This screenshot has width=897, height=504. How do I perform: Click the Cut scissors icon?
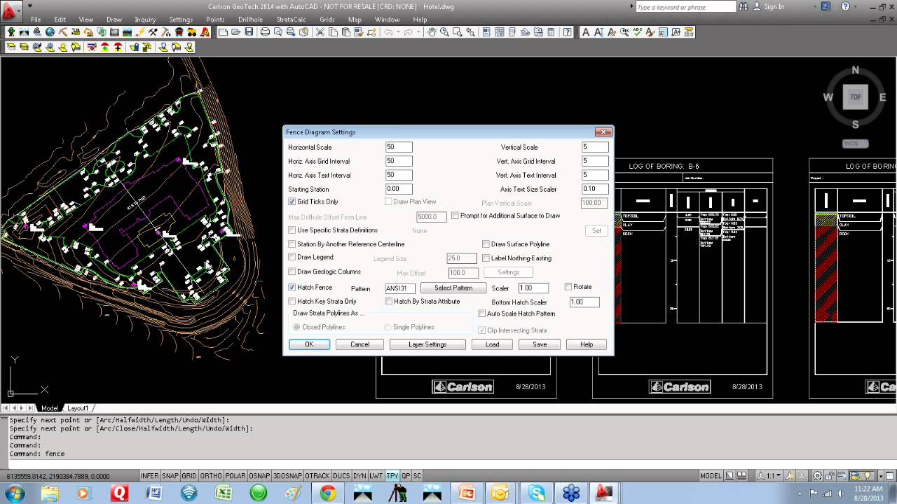pos(320,32)
